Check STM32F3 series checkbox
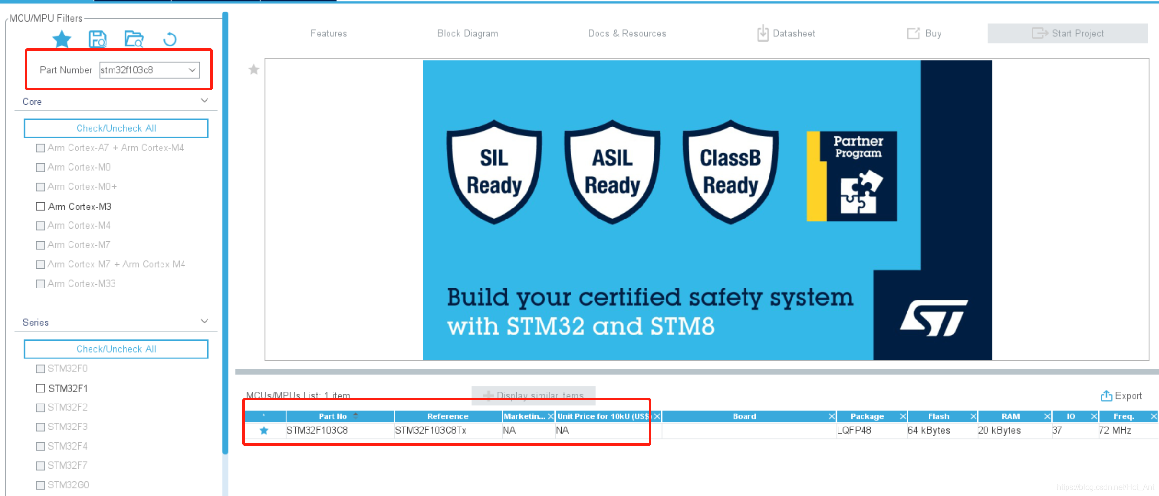This screenshot has width=1159, height=496. (x=41, y=427)
